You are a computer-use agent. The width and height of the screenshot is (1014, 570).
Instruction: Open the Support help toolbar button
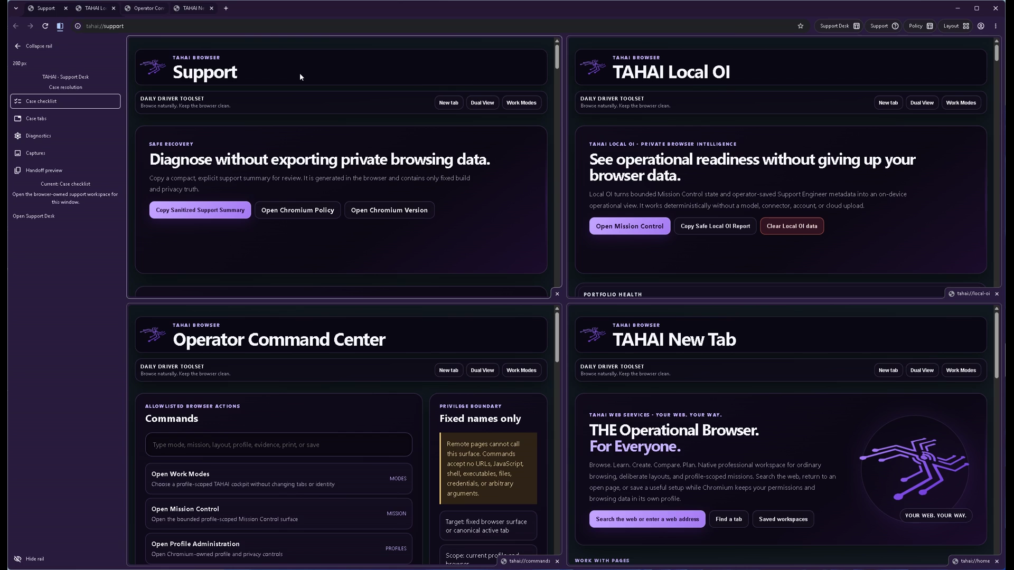point(885,26)
